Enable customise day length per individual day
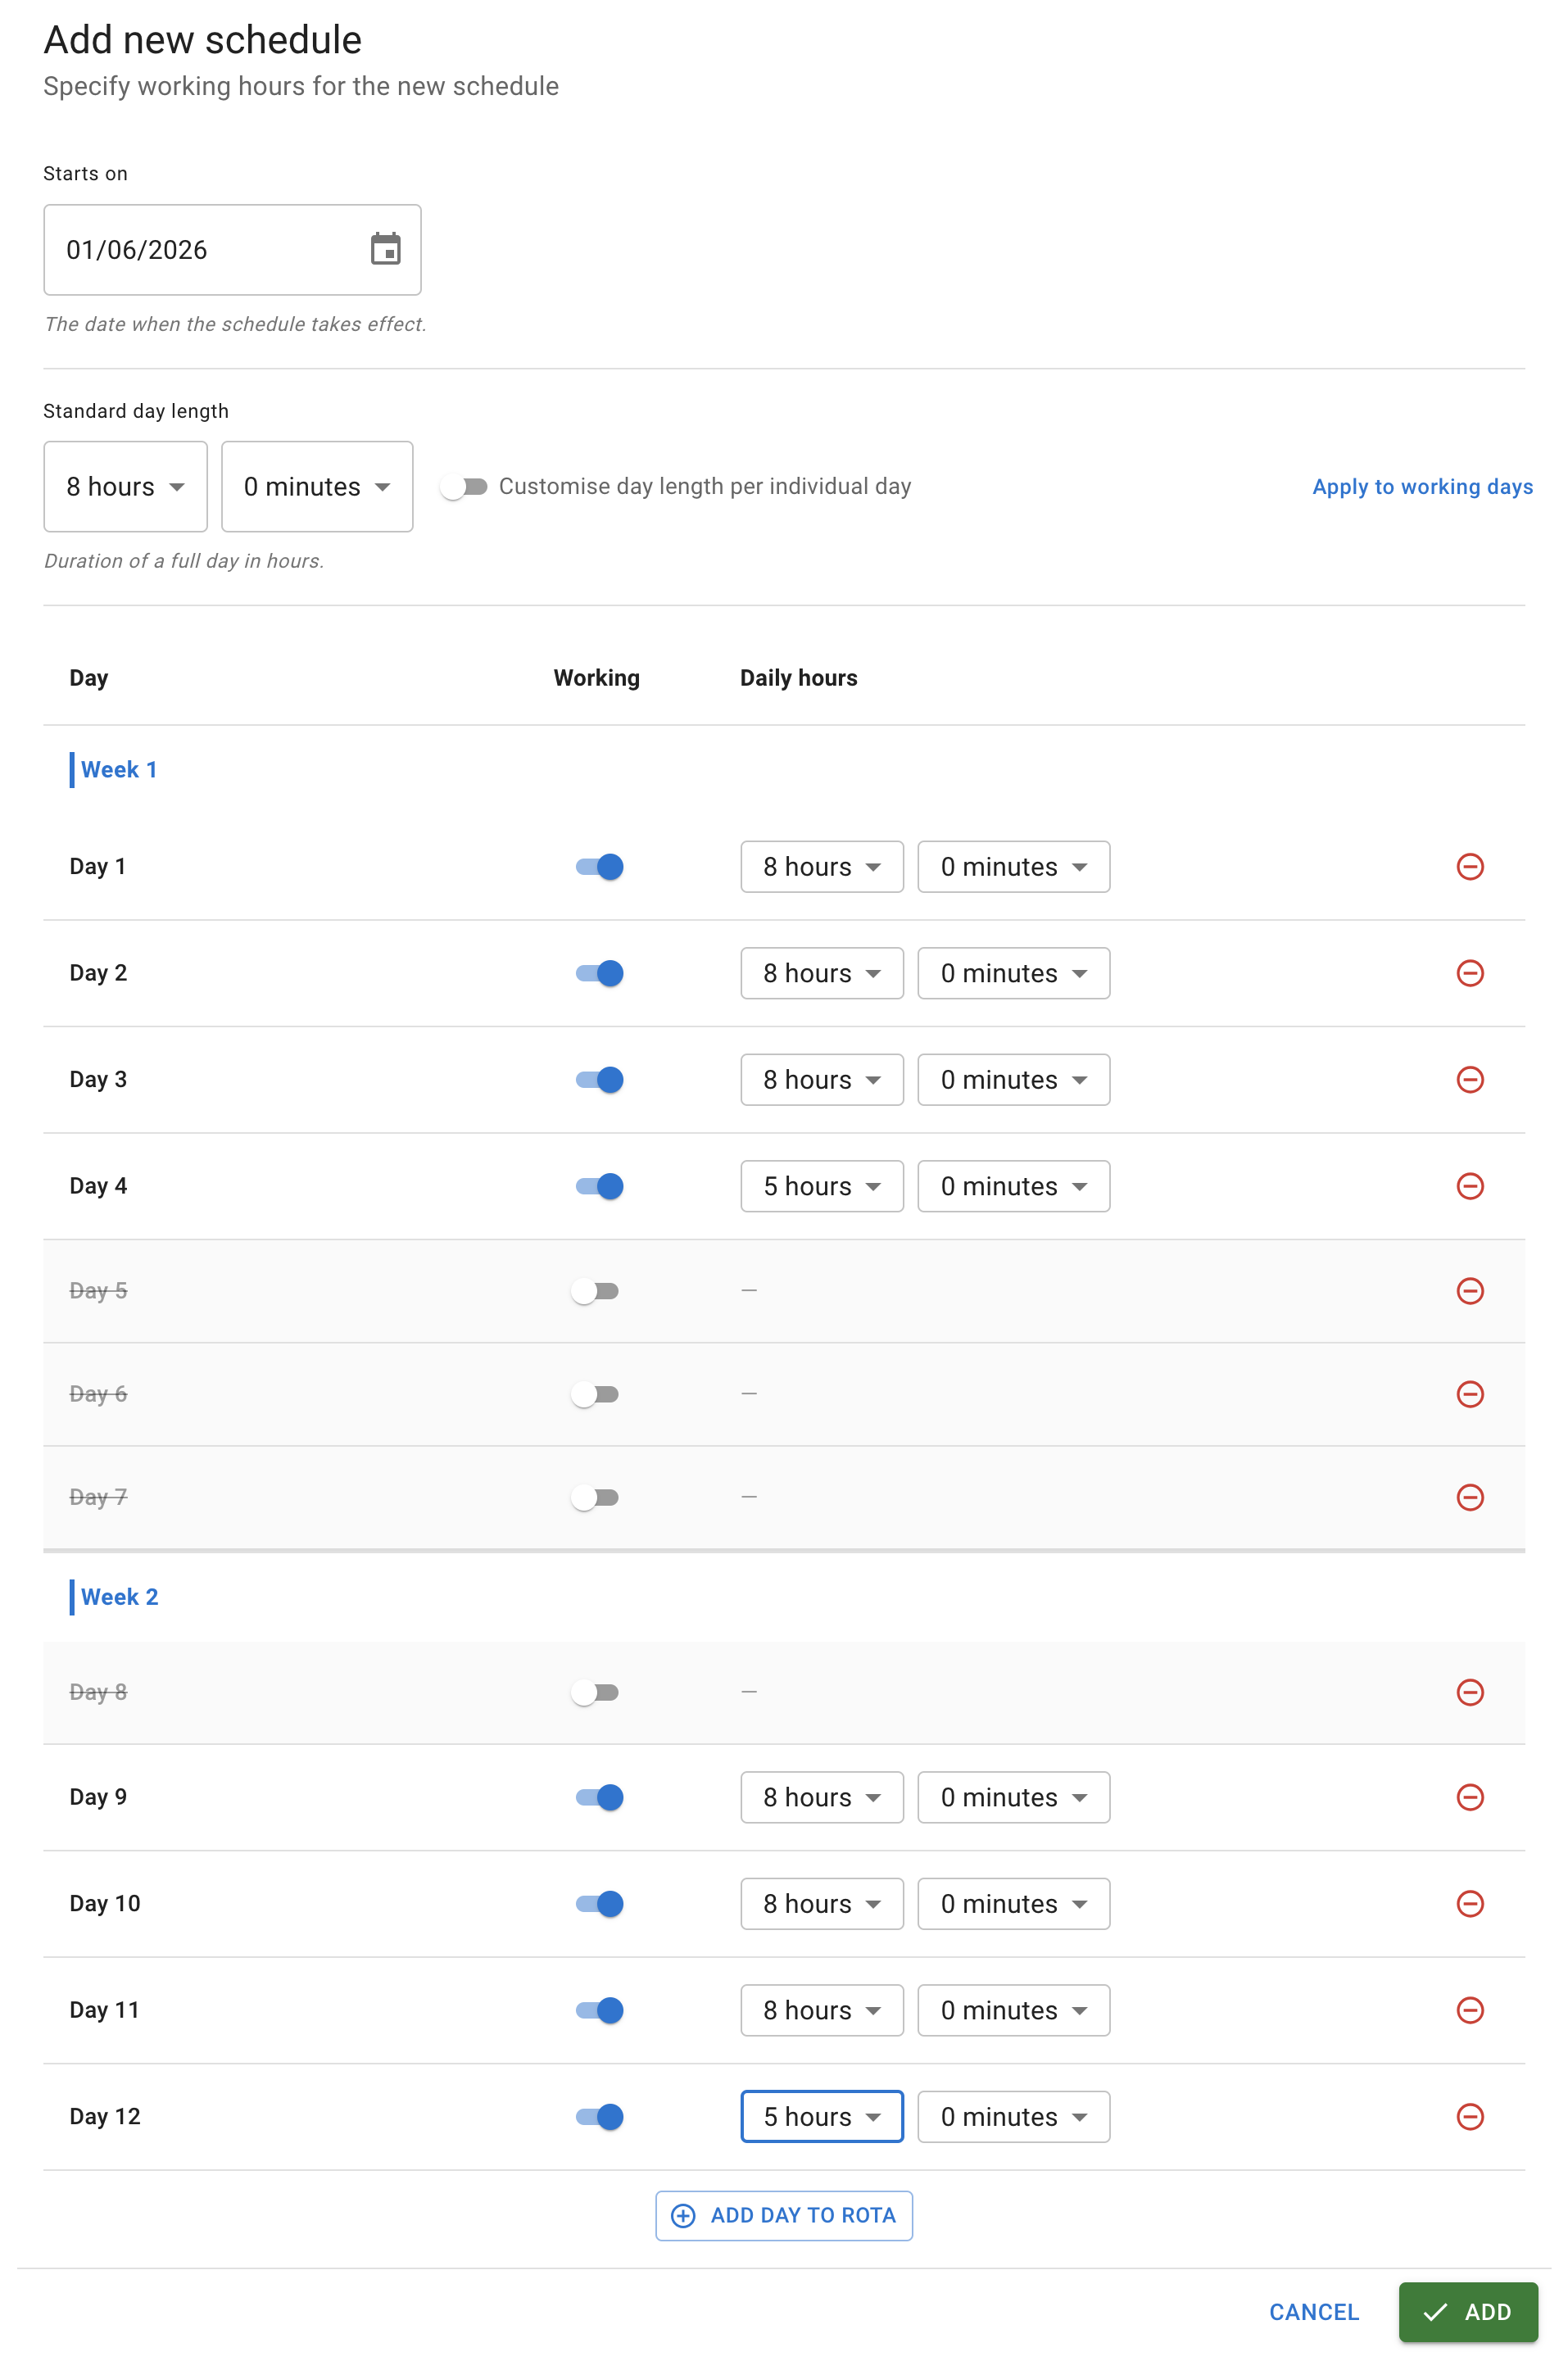 (464, 487)
